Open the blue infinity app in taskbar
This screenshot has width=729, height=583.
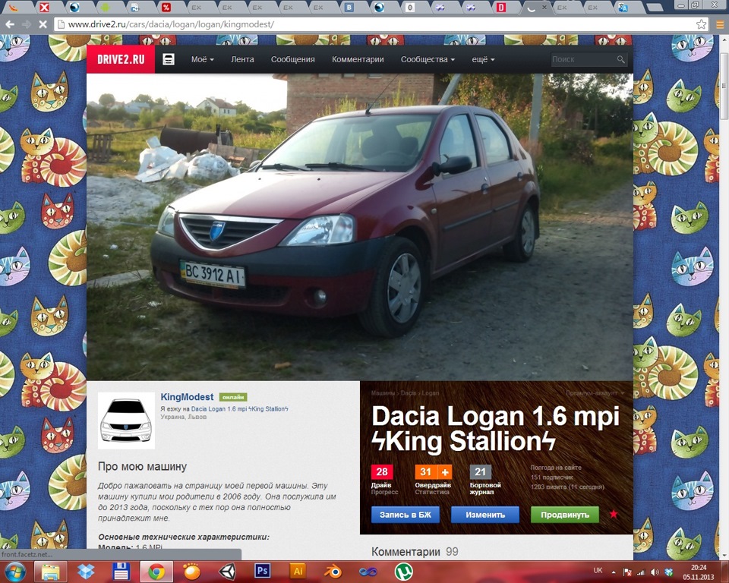click(x=368, y=572)
